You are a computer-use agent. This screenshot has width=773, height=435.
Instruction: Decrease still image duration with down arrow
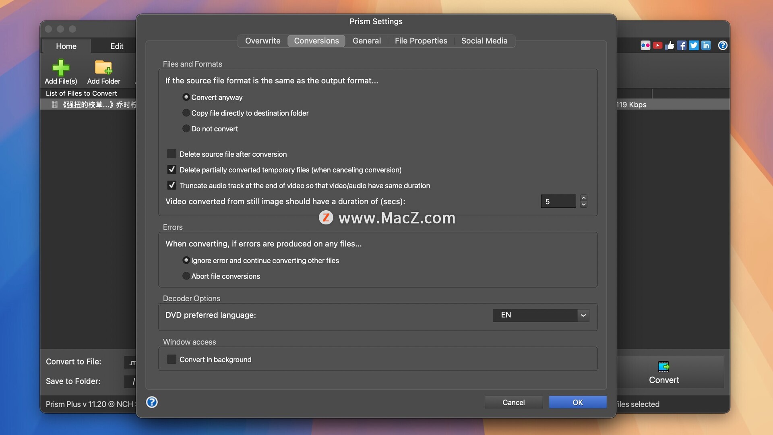pyautogui.click(x=583, y=204)
